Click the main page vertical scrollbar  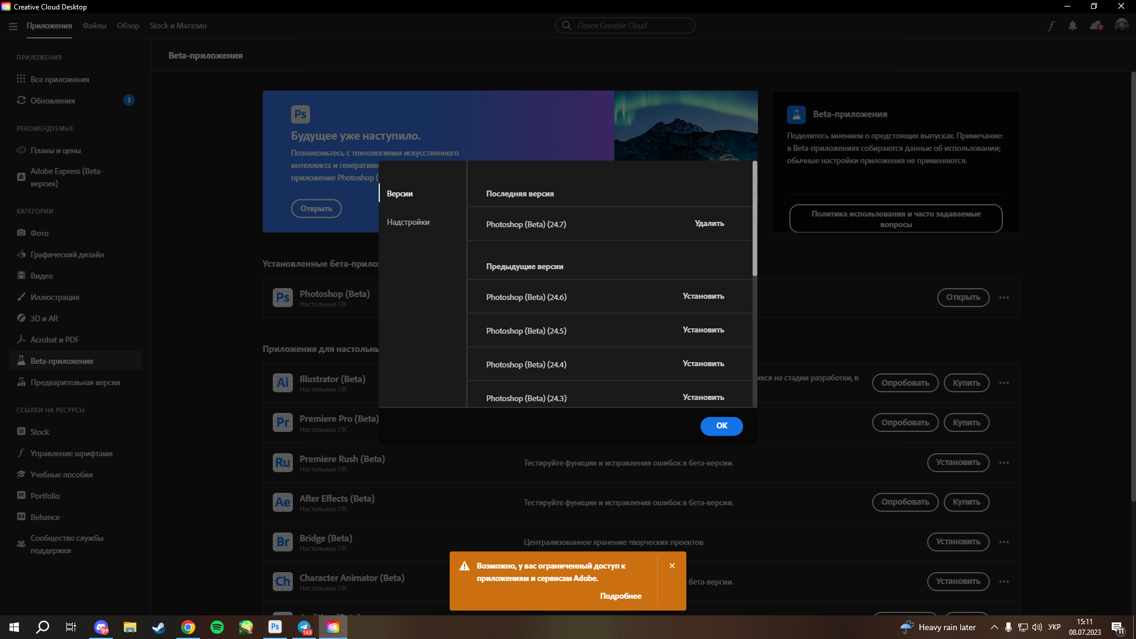[x=1133, y=287]
